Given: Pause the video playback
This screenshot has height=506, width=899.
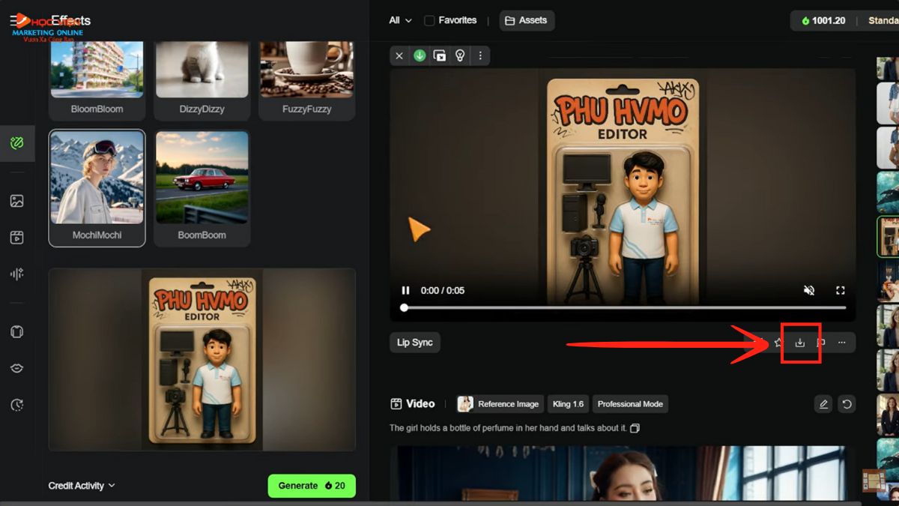Looking at the screenshot, I should pyautogui.click(x=405, y=290).
